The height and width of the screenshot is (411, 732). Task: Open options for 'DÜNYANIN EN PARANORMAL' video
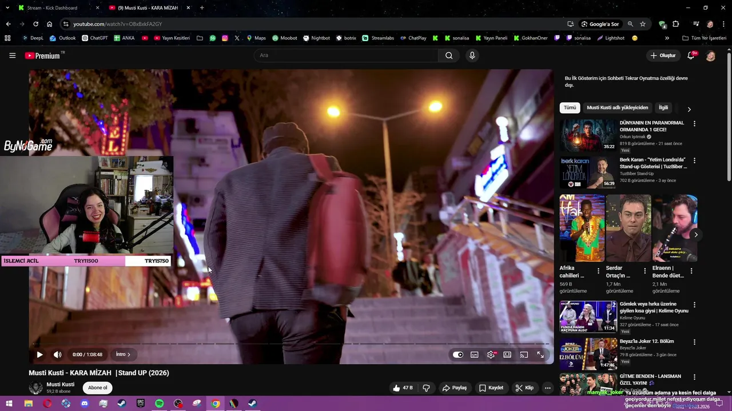(x=694, y=124)
